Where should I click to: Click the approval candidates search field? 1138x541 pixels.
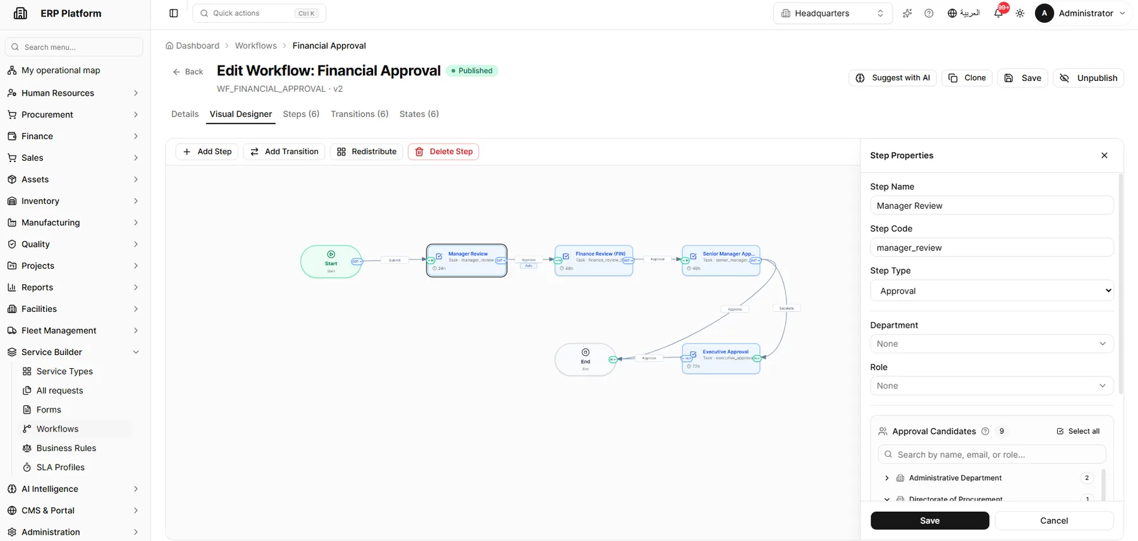991,454
